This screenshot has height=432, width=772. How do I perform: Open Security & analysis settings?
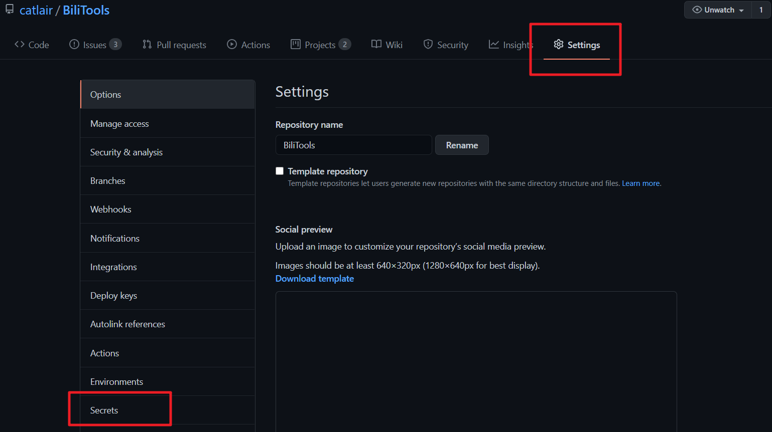pos(168,152)
